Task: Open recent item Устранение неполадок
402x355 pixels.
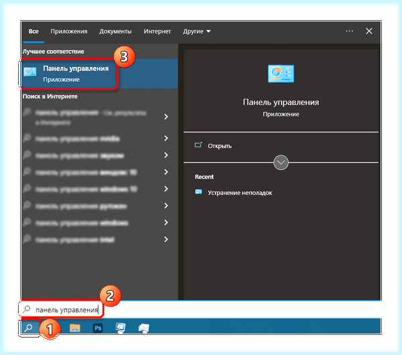Action: [x=240, y=193]
